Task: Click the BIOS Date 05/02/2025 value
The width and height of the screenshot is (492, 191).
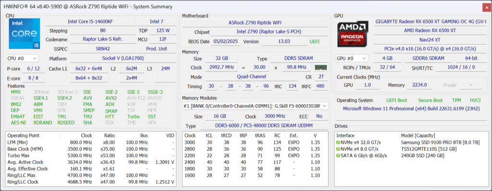Action: (226, 41)
